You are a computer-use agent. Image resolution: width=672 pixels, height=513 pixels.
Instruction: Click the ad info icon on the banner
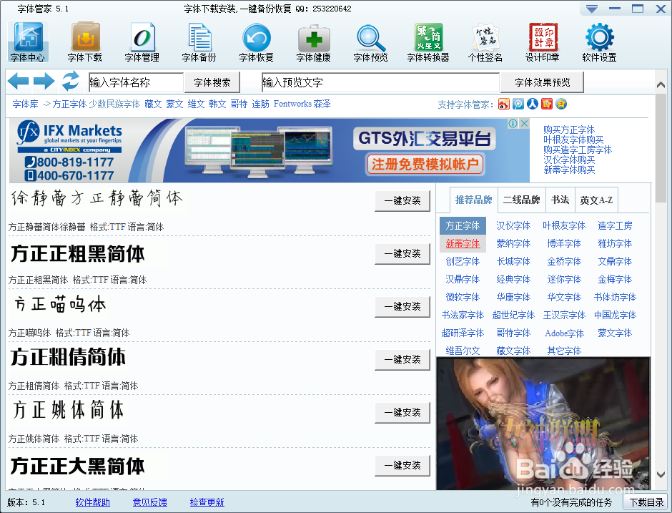click(x=513, y=124)
